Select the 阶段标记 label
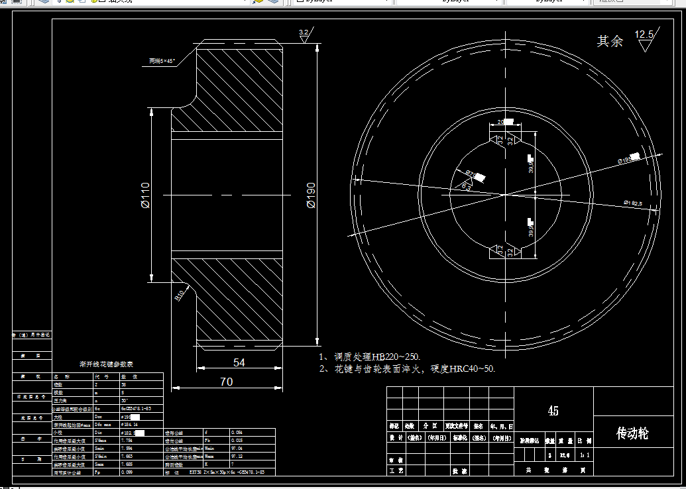The height and width of the screenshot is (489, 686). tap(530, 441)
